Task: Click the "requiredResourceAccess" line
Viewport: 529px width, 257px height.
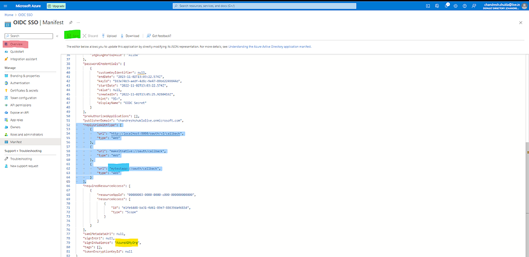Action: tap(106, 186)
